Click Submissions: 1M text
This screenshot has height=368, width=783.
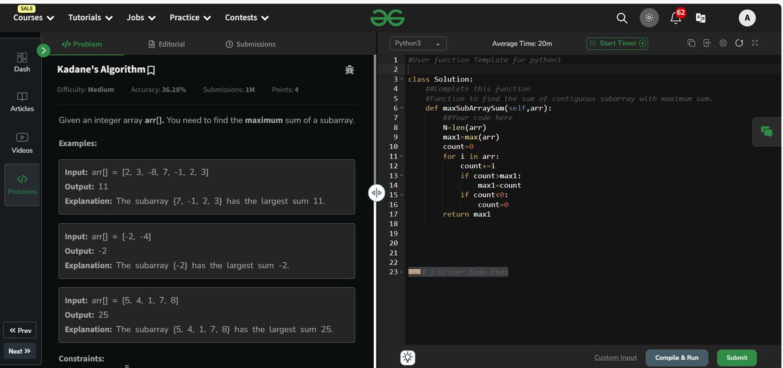tap(228, 89)
